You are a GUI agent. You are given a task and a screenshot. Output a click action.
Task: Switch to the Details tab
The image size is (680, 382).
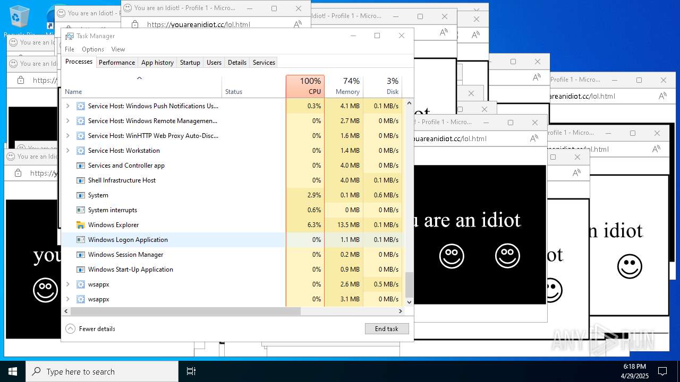coord(237,62)
